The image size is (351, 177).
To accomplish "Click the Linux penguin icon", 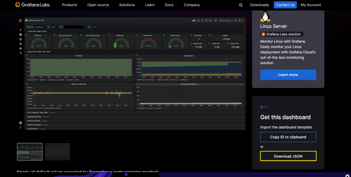I will click(265, 16).
